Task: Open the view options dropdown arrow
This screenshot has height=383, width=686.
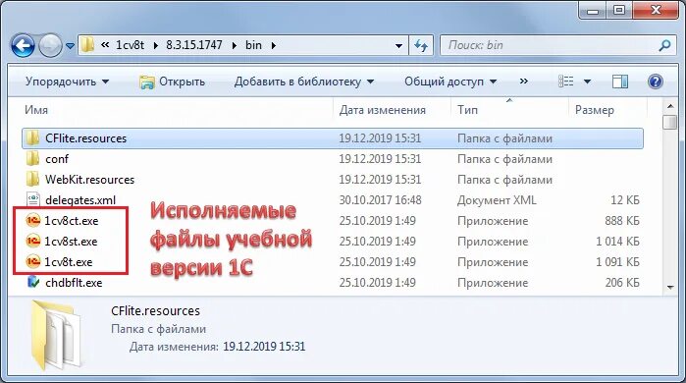Action: [x=587, y=82]
